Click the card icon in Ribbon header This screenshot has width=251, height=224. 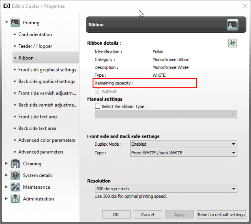click(x=232, y=25)
